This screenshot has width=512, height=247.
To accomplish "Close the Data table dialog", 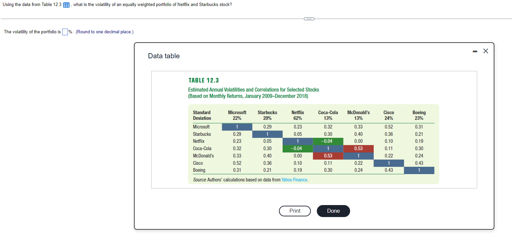I will pos(485,51).
